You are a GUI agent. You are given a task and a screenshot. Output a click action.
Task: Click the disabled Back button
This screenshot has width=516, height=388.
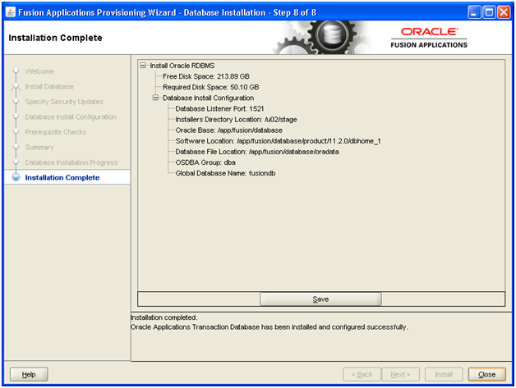click(362, 374)
